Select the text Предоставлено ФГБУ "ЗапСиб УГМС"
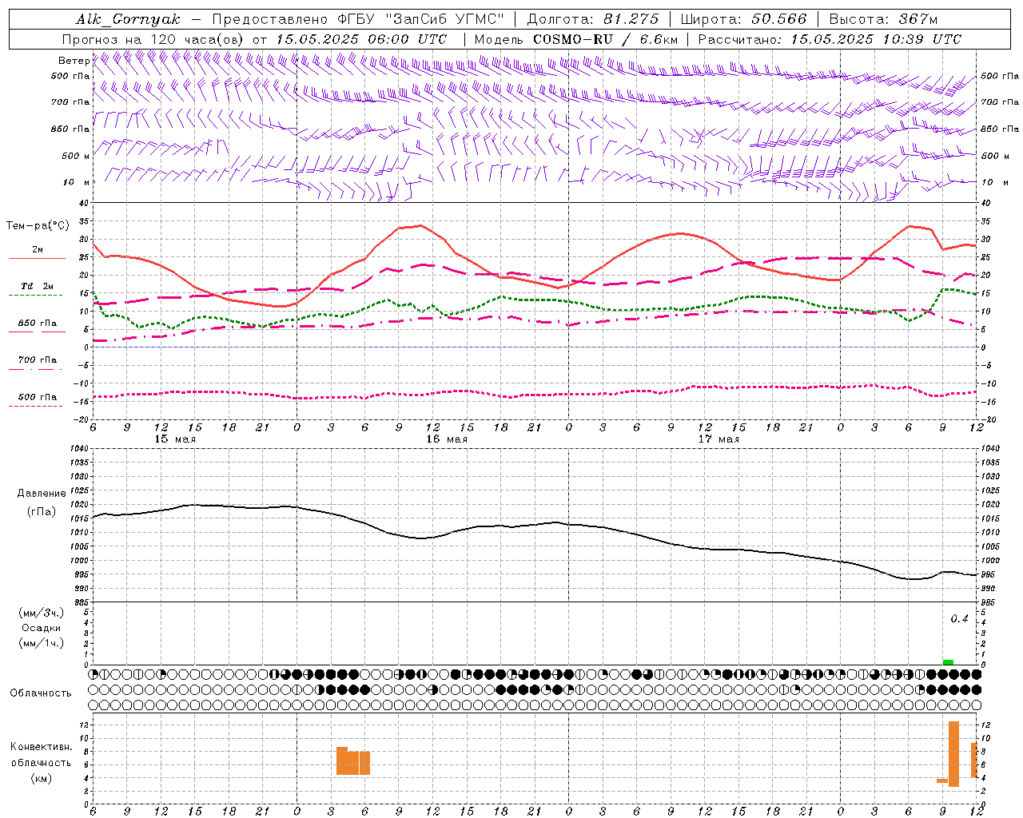The width and height of the screenshot is (1023, 818). click(x=358, y=19)
